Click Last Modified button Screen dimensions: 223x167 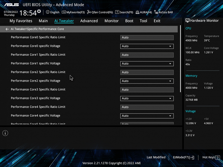click(156, 157)
